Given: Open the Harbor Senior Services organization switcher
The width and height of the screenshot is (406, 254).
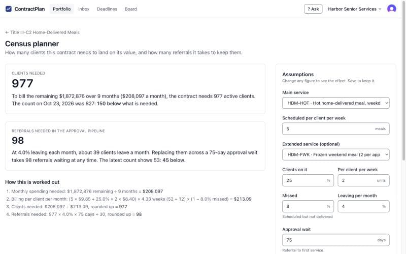Looking at the screenshot, I should click(x=354, y=9).
